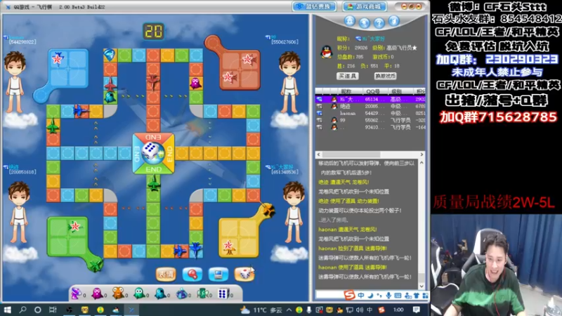562x316 pixels.
Task: Expand the system tray hidden icons chevron
Action: coord(289,310)
